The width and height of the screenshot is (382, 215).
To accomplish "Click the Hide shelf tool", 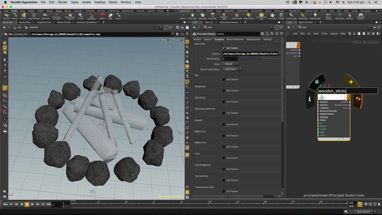I will (110, 16).
